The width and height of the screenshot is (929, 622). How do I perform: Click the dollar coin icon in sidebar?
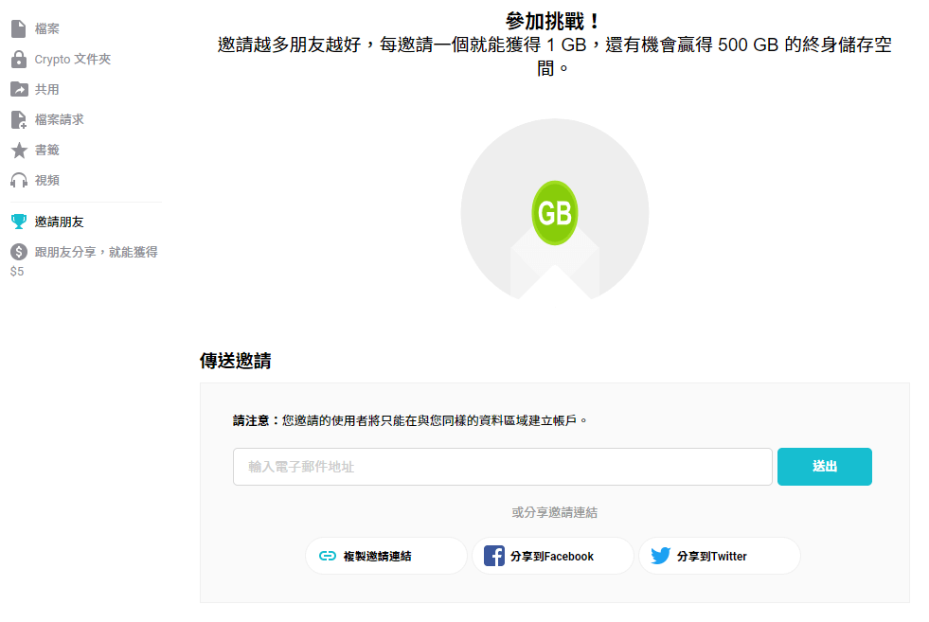click(19, 252)
